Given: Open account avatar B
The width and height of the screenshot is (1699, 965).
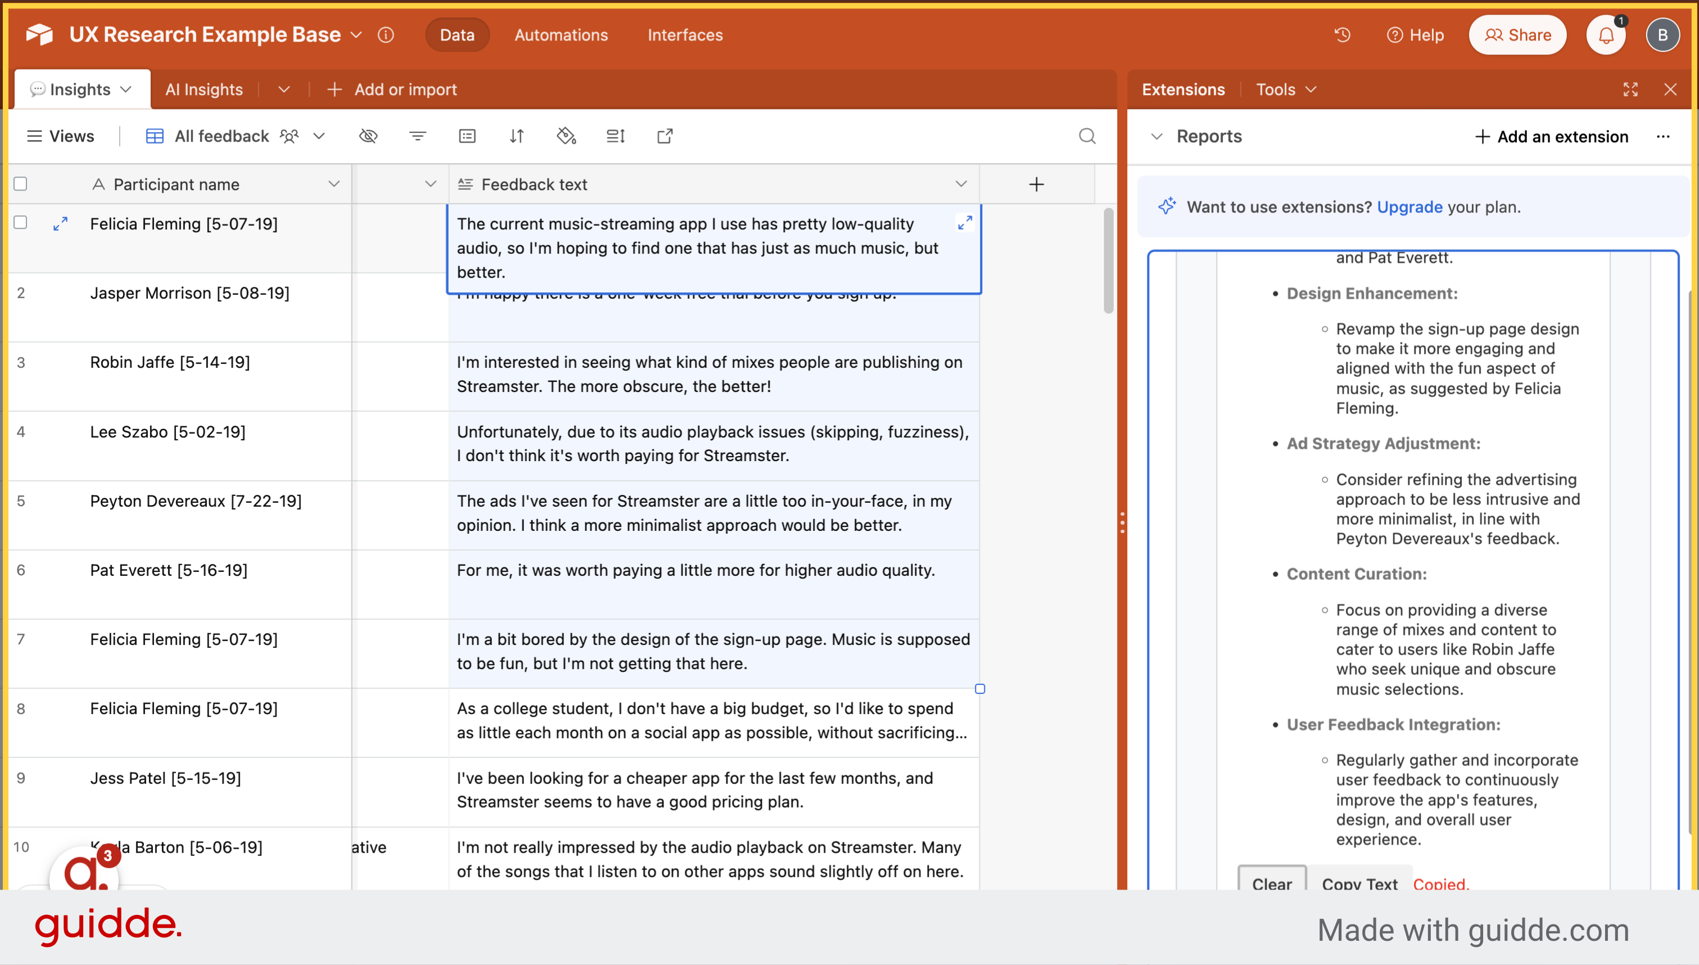Looking at the screenshot, I should [1662, 35].
